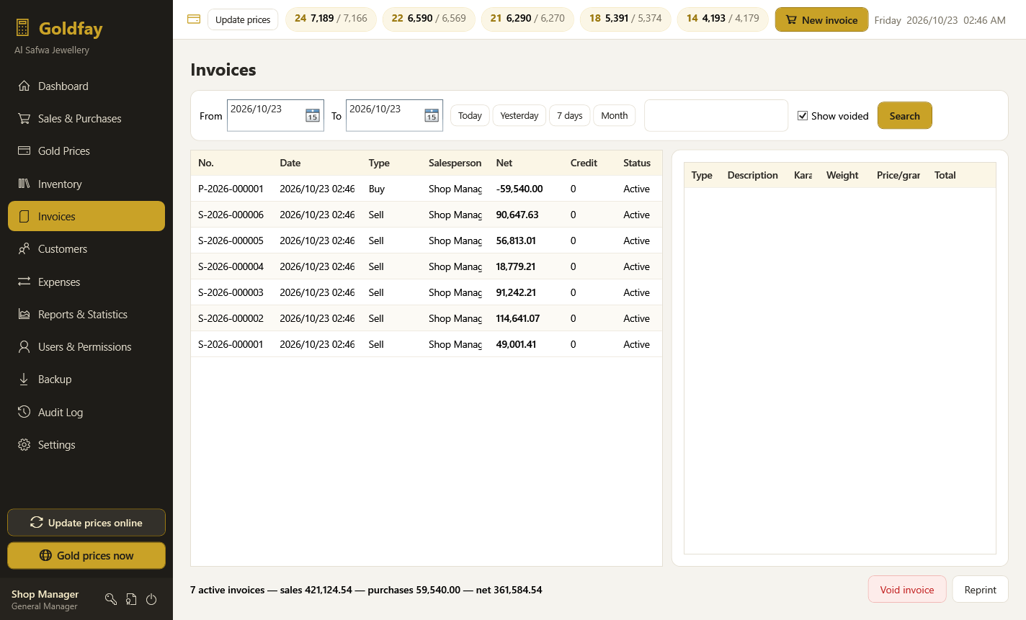This screenshot has width=1026, height=620.
Task: Click the key icon for password change
Action: [x=111, y=599]
